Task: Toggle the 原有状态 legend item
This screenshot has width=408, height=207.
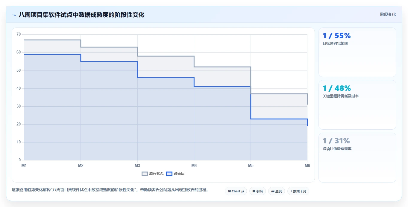Action: point(153,174)
